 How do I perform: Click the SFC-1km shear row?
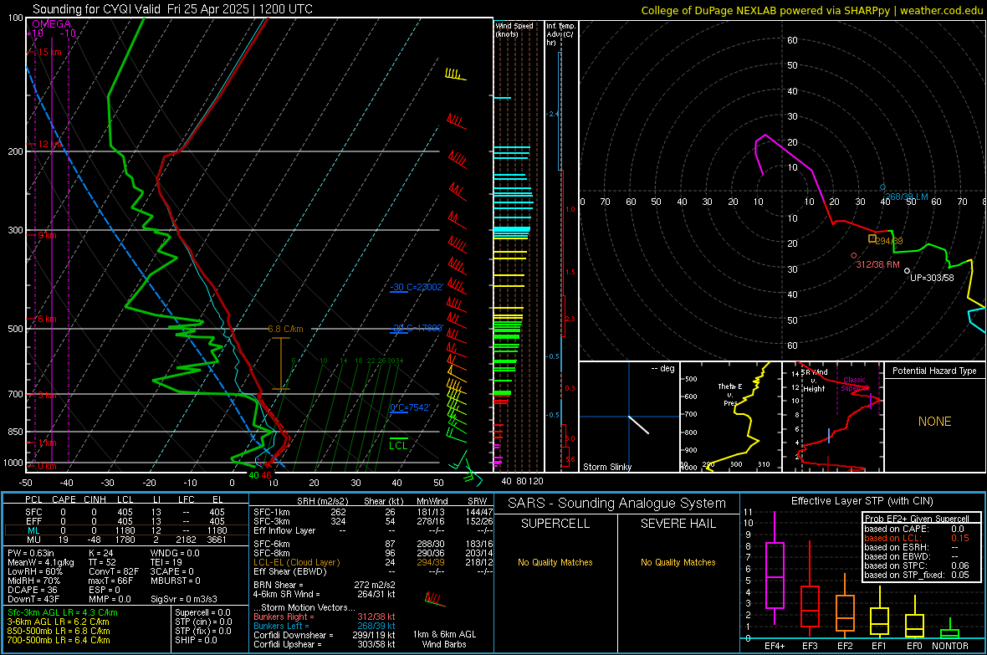(373, 512)
